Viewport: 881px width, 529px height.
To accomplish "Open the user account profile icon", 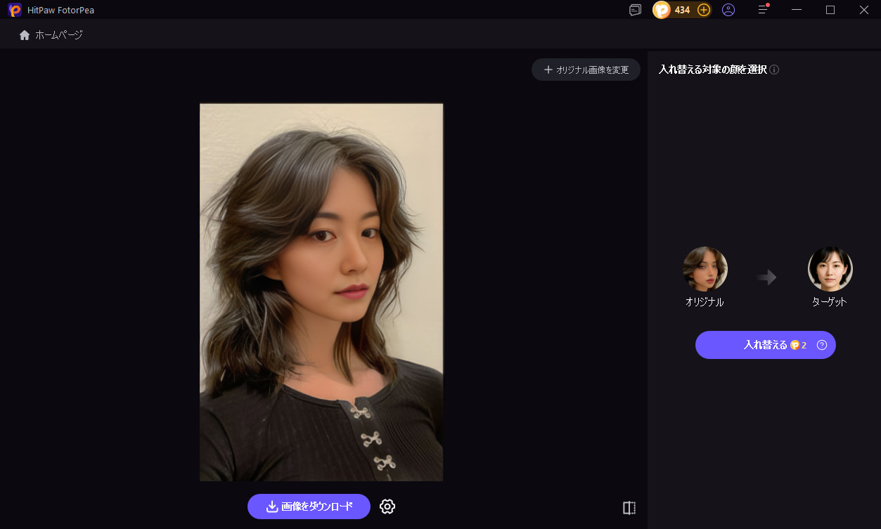I will pyautogui.click(x=728, y=10).
